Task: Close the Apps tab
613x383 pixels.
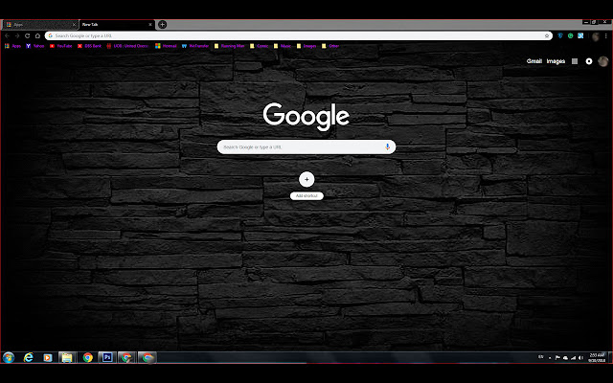Action: 74,24
